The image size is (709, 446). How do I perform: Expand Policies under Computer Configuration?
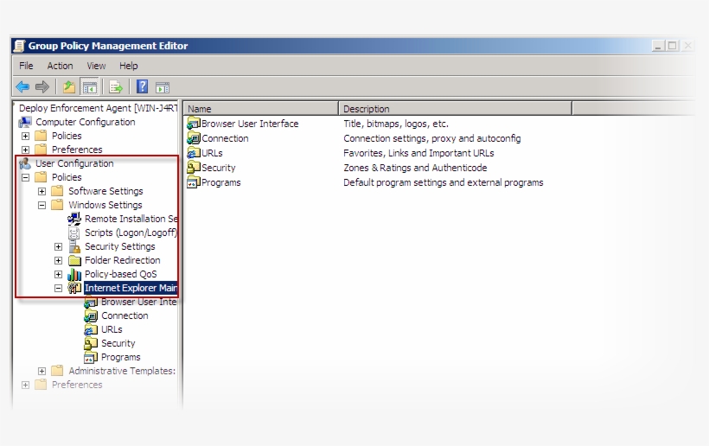[x=25, y=136]
